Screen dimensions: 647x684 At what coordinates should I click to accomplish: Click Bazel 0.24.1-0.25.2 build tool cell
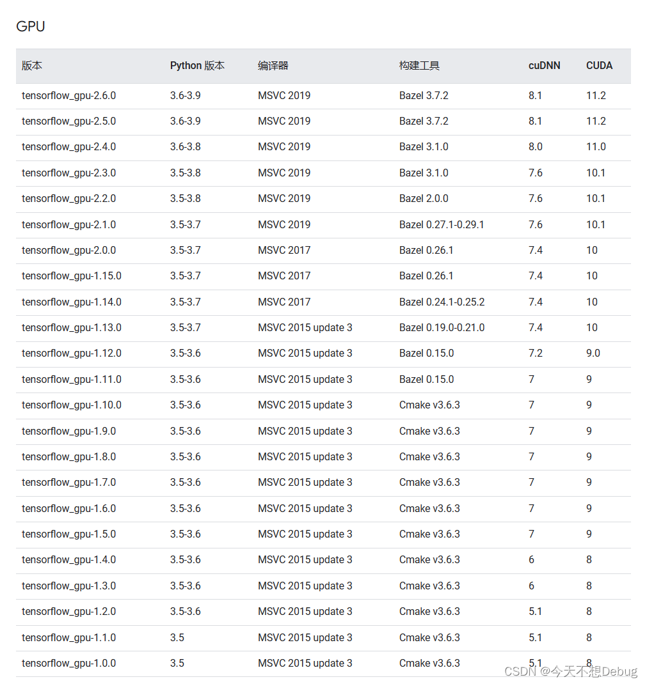[442, 302]
